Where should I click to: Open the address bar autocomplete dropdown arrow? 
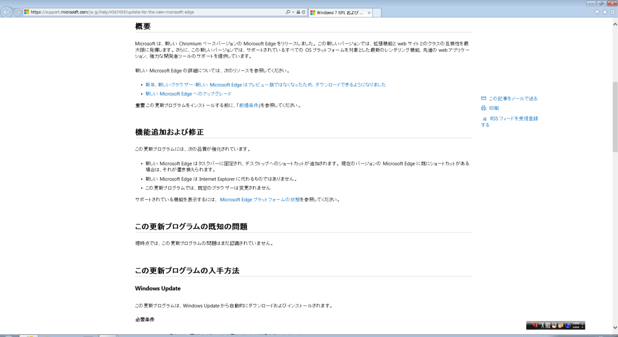(293, 12)
